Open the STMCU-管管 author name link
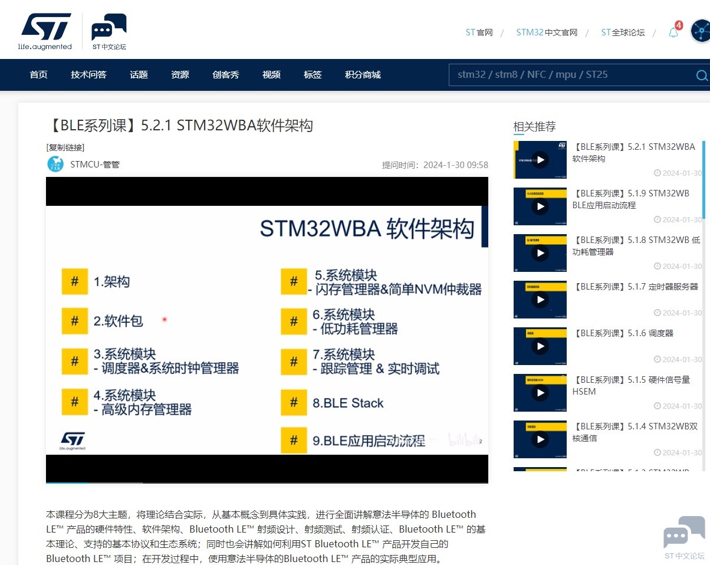 pyautogui.click(x=95, y=165)
